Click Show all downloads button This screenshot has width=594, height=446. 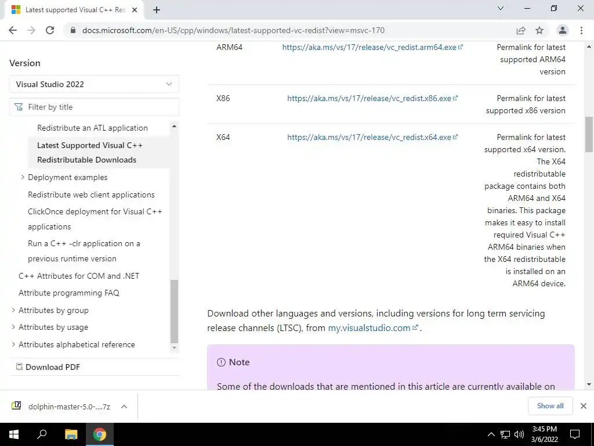click(x=550, y=406)
